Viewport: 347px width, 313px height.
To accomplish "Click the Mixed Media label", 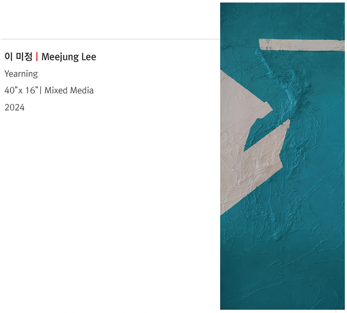I will 69,90.
